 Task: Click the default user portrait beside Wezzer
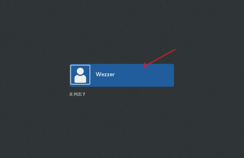pos(80,75)
